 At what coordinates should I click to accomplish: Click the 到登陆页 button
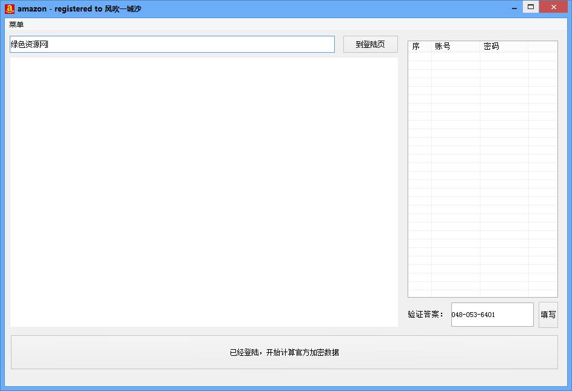coord(370,44)
